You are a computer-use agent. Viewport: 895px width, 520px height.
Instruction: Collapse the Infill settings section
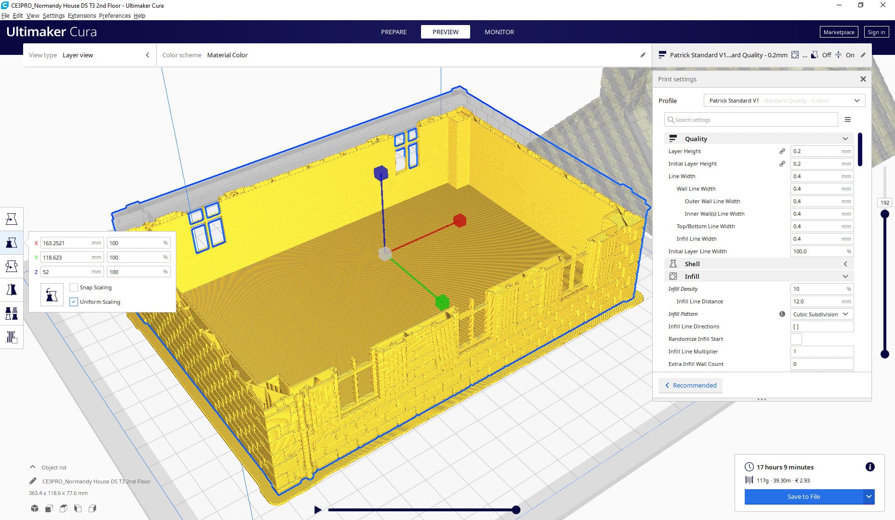coord(759,276)
